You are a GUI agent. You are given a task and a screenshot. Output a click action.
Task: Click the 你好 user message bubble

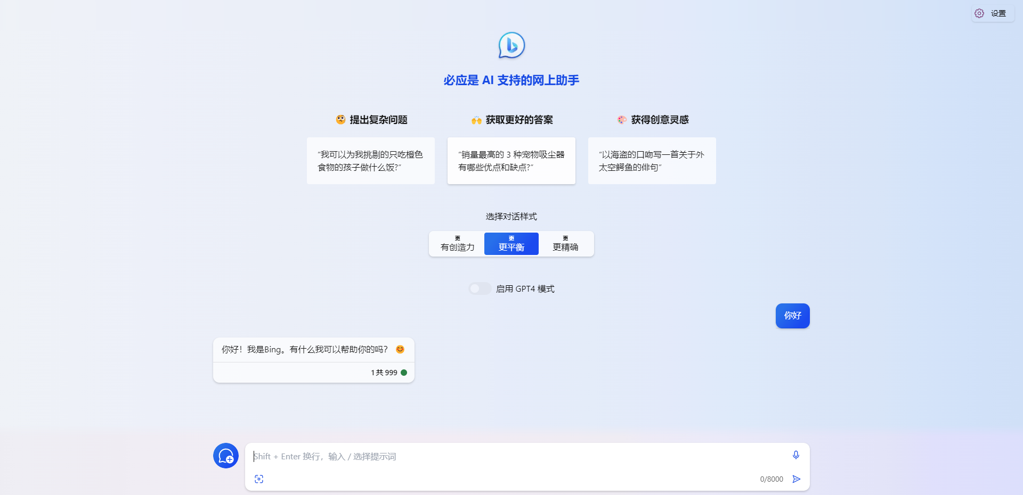[793, 316]
